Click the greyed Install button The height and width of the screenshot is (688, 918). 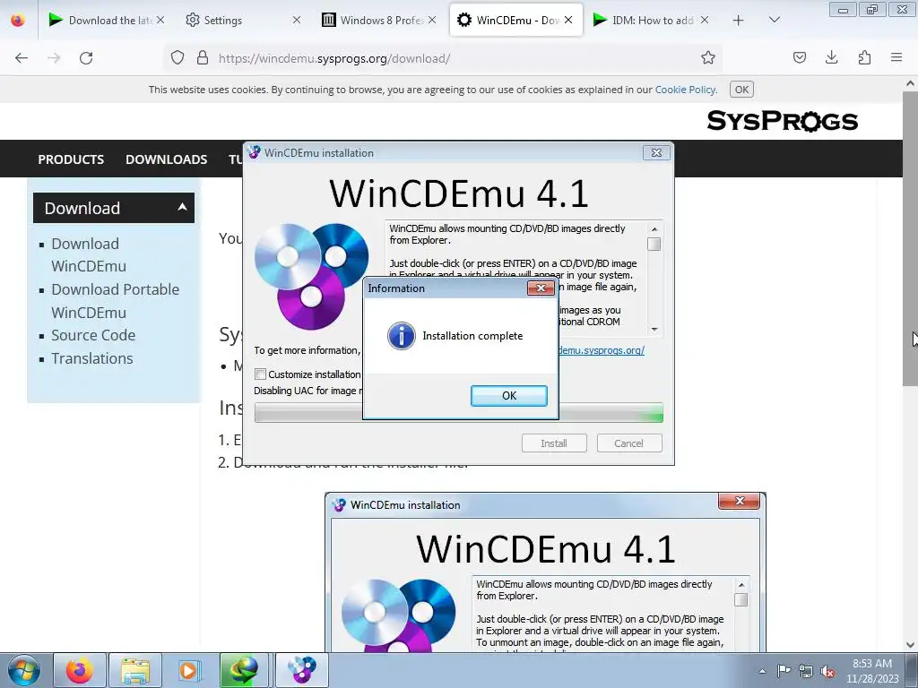click(x=554, y=443)
